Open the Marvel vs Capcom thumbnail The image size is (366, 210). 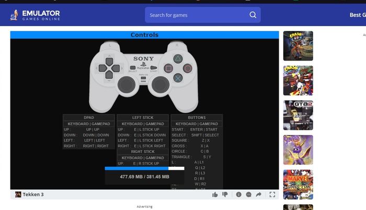(x=298, y=184)
